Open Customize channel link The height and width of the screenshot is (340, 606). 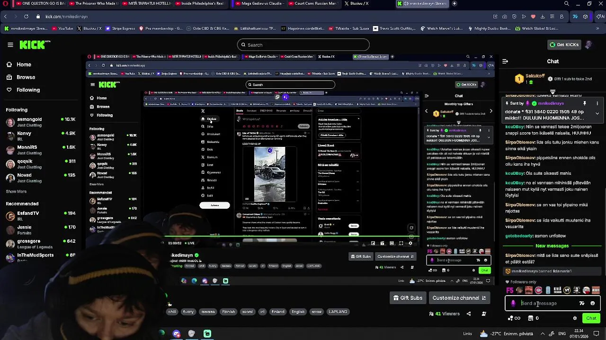(459, 298)
